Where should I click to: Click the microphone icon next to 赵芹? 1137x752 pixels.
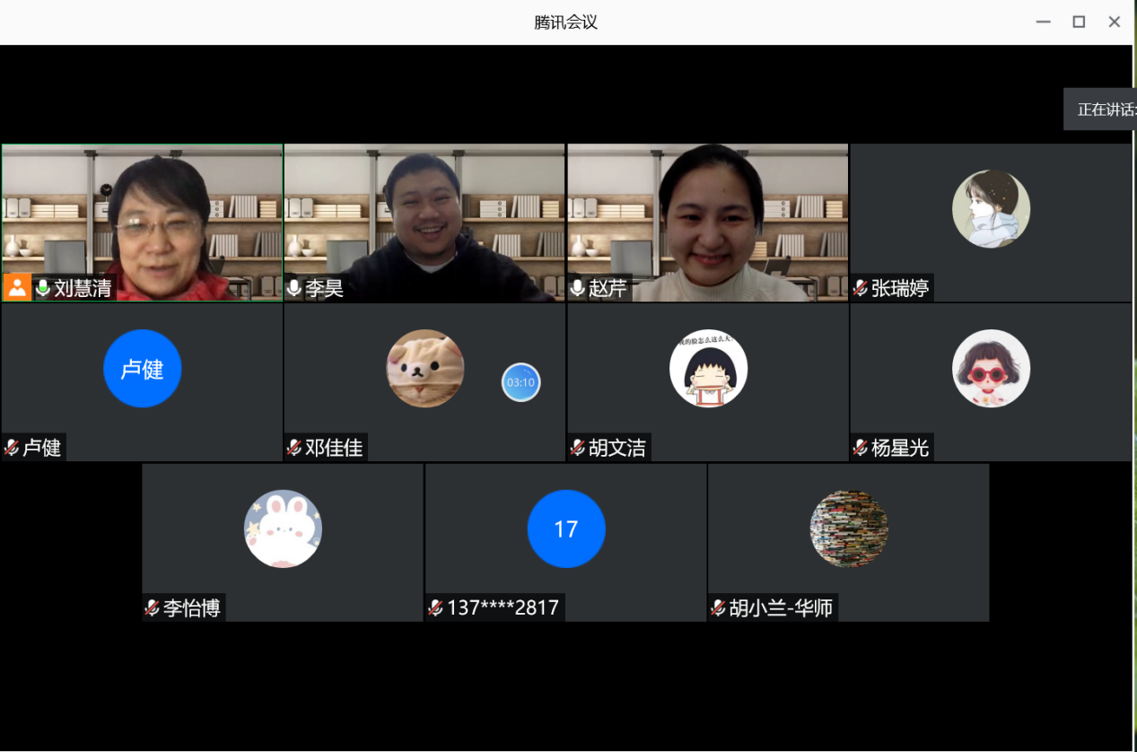577,288
